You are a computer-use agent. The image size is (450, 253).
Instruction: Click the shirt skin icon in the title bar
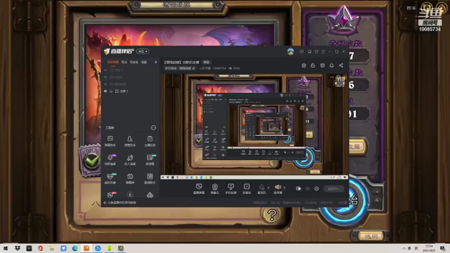pos(316,52)
